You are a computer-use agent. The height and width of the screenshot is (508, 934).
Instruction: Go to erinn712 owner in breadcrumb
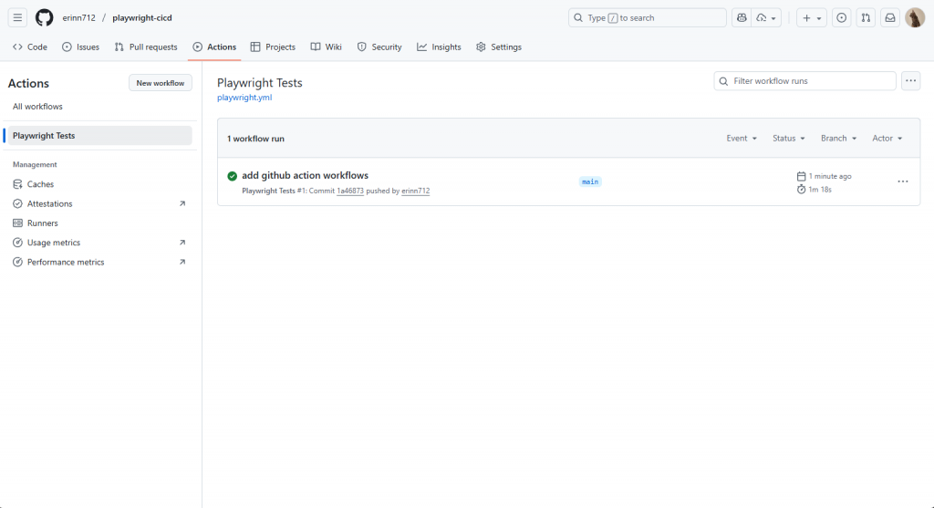[x=78, y=18]
